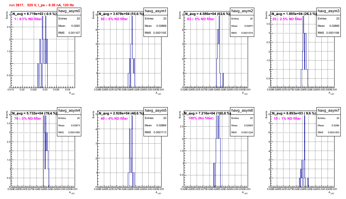
Task: Click Mean 0.02868 in havg_asym1 stats
Action: (156, 26)
